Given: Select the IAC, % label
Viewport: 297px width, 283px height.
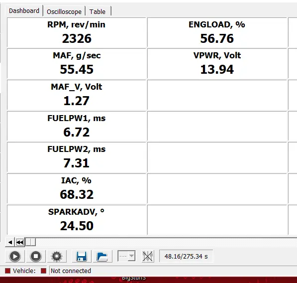Looking at the screenshot, I should [76, 180].
